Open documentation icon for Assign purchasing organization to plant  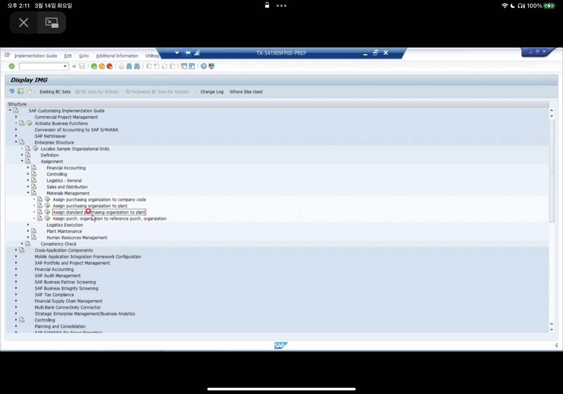(x=40, y=206)
